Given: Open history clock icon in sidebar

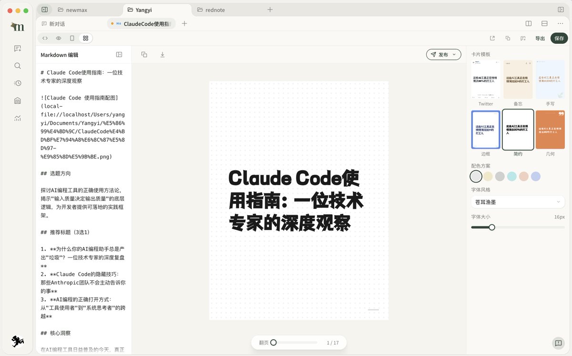Looking at the screenshot, I should [18, 83].
